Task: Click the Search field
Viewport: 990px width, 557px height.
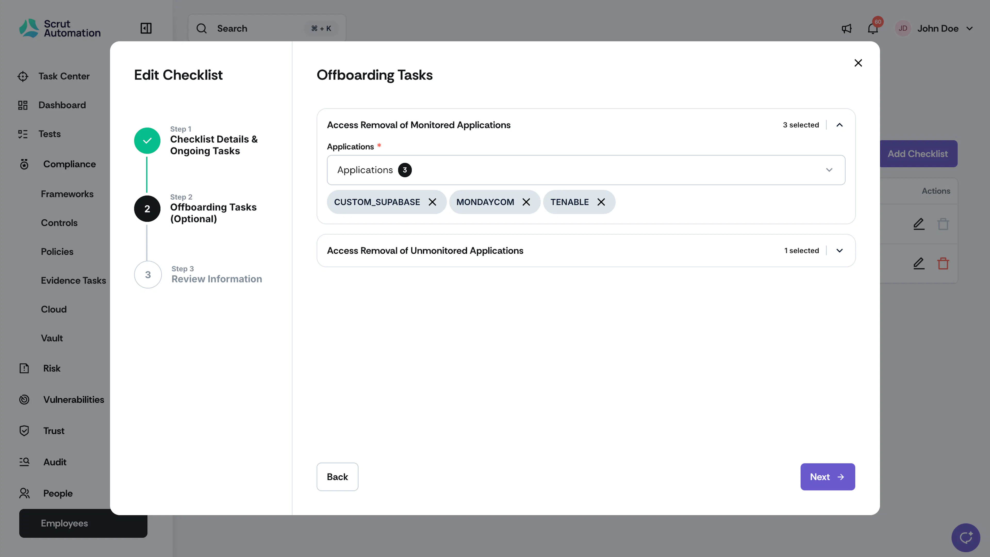Action: (267, 28)
